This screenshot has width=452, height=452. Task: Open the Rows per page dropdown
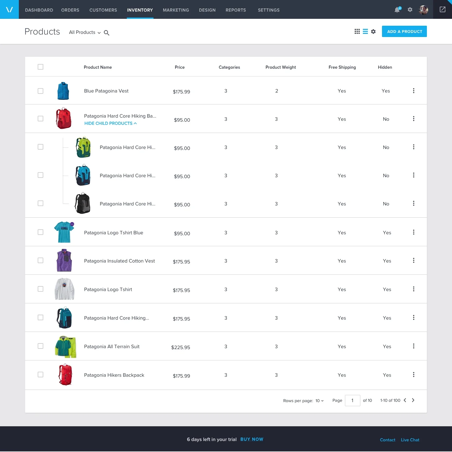(x=320, y=401)
